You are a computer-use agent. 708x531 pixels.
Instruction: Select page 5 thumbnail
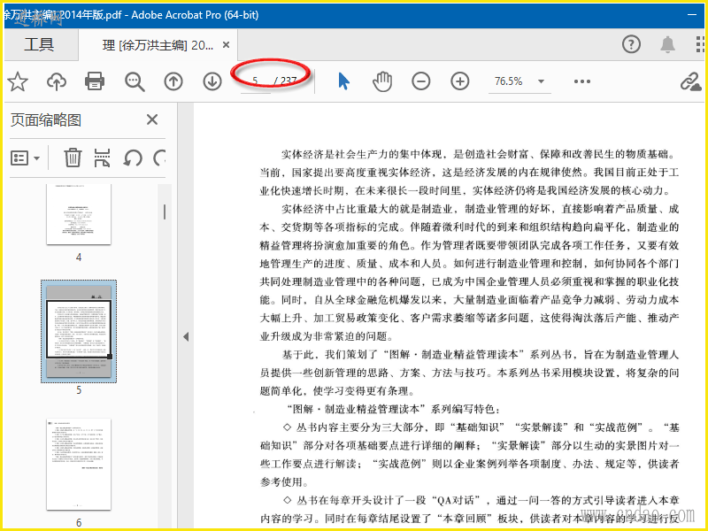click(x=79, y=331)
